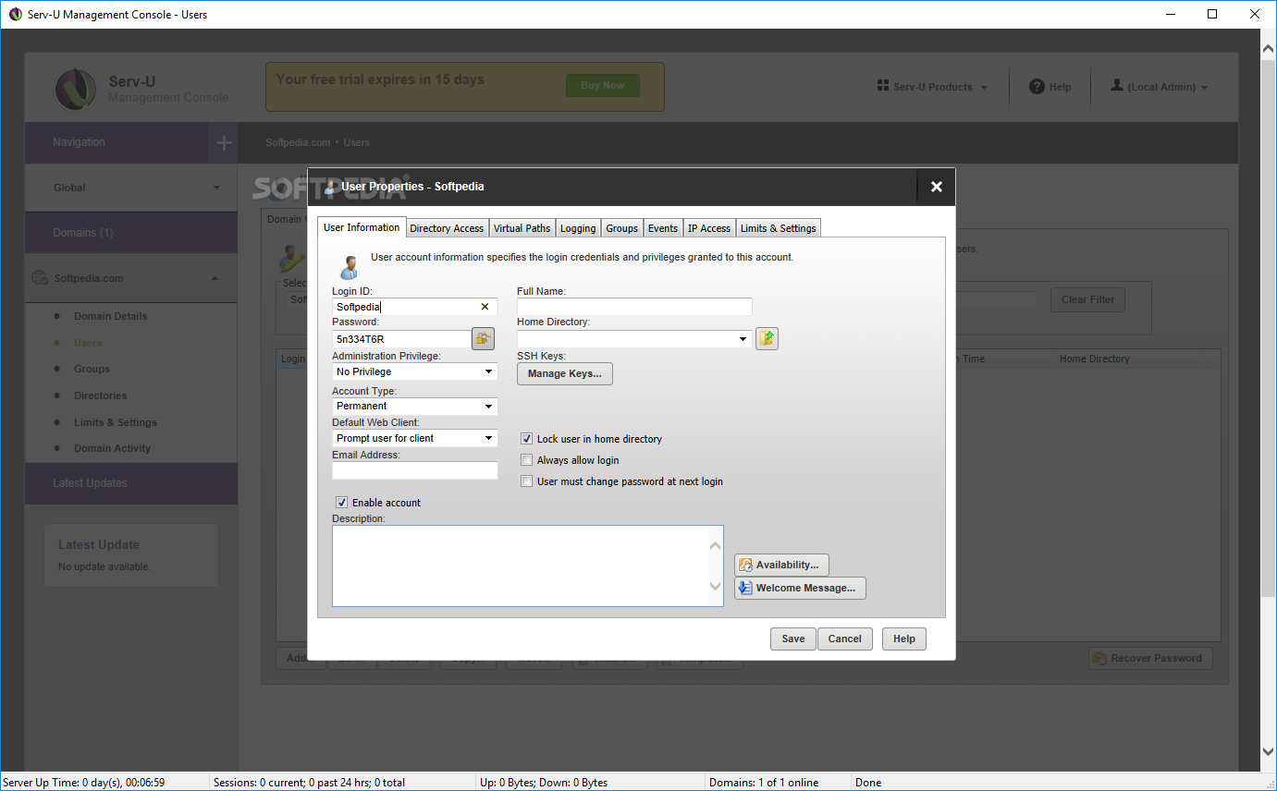Screen dimensions: 1277x791
Task: Click the Local Admin user icon
Action: pyautogui.click(x=1117, y=86)
